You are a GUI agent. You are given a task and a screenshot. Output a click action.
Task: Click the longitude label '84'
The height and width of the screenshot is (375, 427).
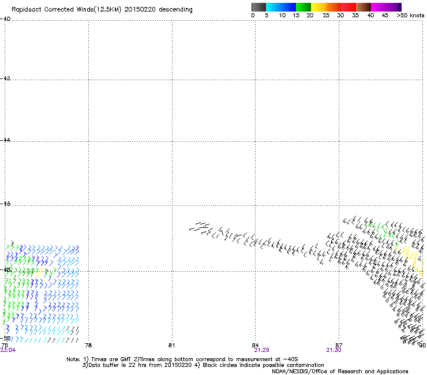point(255,346)
